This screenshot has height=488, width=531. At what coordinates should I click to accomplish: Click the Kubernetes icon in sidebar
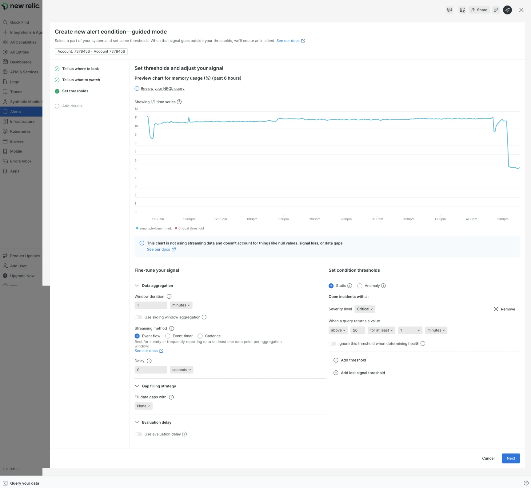pyautogui.click(x=5, y=131)
